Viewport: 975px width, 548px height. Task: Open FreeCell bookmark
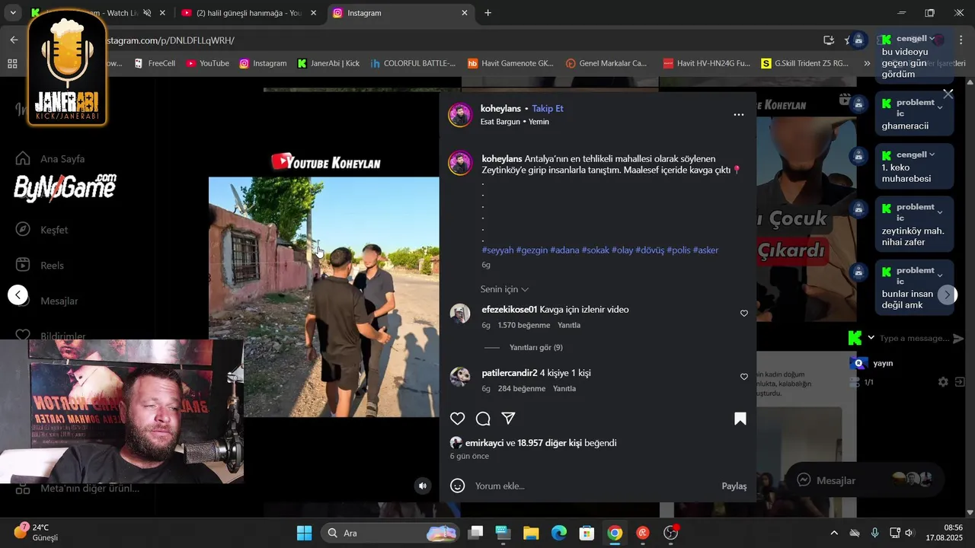155,63
